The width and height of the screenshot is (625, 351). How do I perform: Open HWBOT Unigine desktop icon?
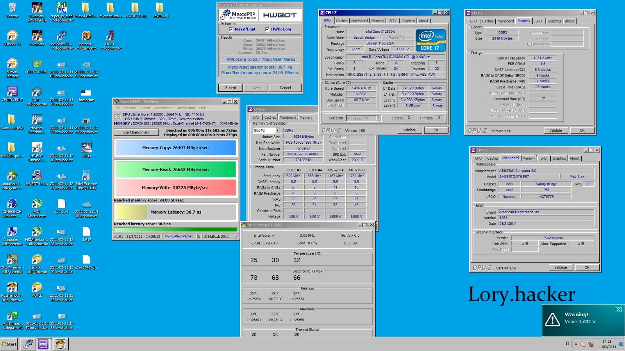(37, 152)
